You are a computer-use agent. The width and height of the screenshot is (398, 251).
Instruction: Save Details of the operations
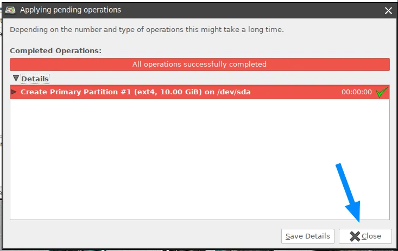[308, 236]
